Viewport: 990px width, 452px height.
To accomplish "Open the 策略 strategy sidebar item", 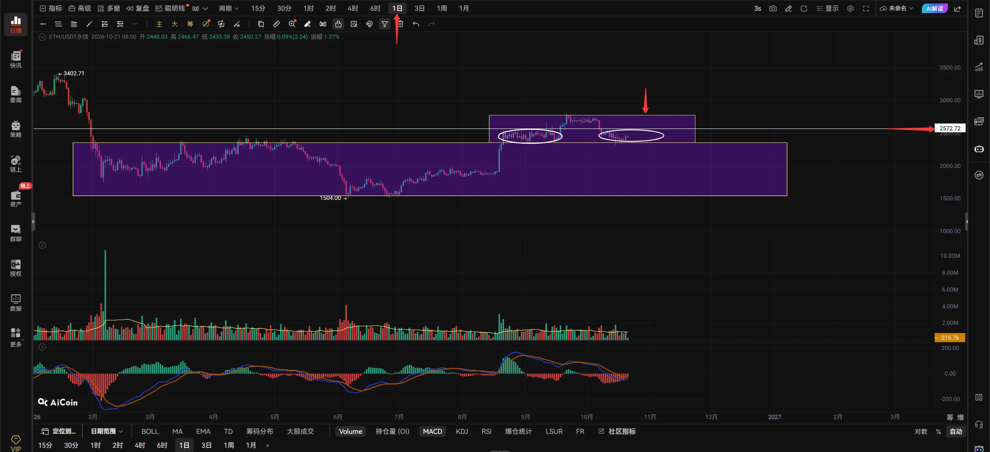I will click(x=15, y=129).
